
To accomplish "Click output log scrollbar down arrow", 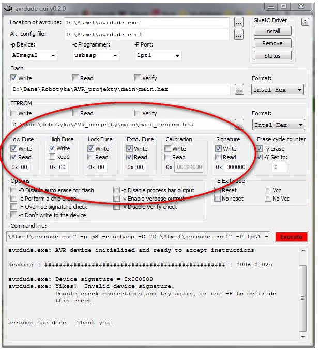I will [x=303, y=337].
